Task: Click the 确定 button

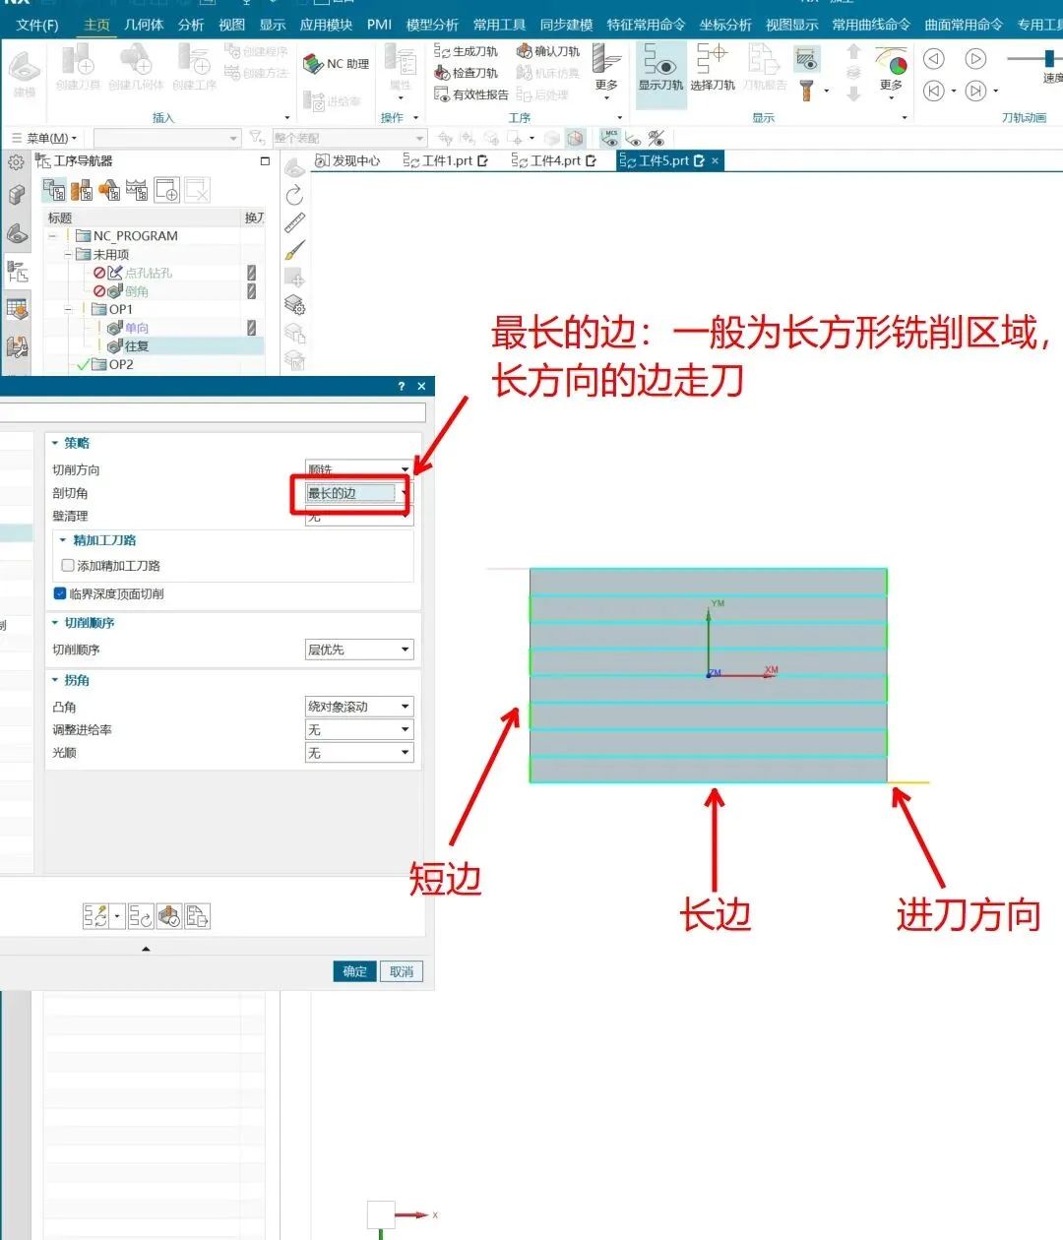Action: pos(355,971)
